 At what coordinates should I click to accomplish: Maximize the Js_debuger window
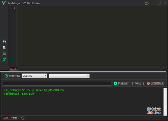159,3
